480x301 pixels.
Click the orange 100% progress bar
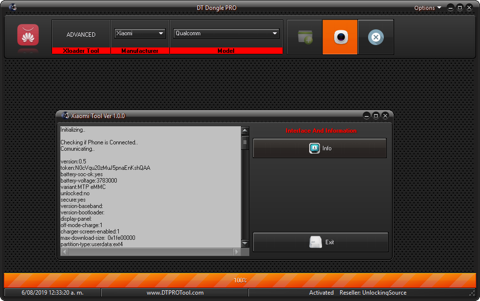[x=240, y=280]
